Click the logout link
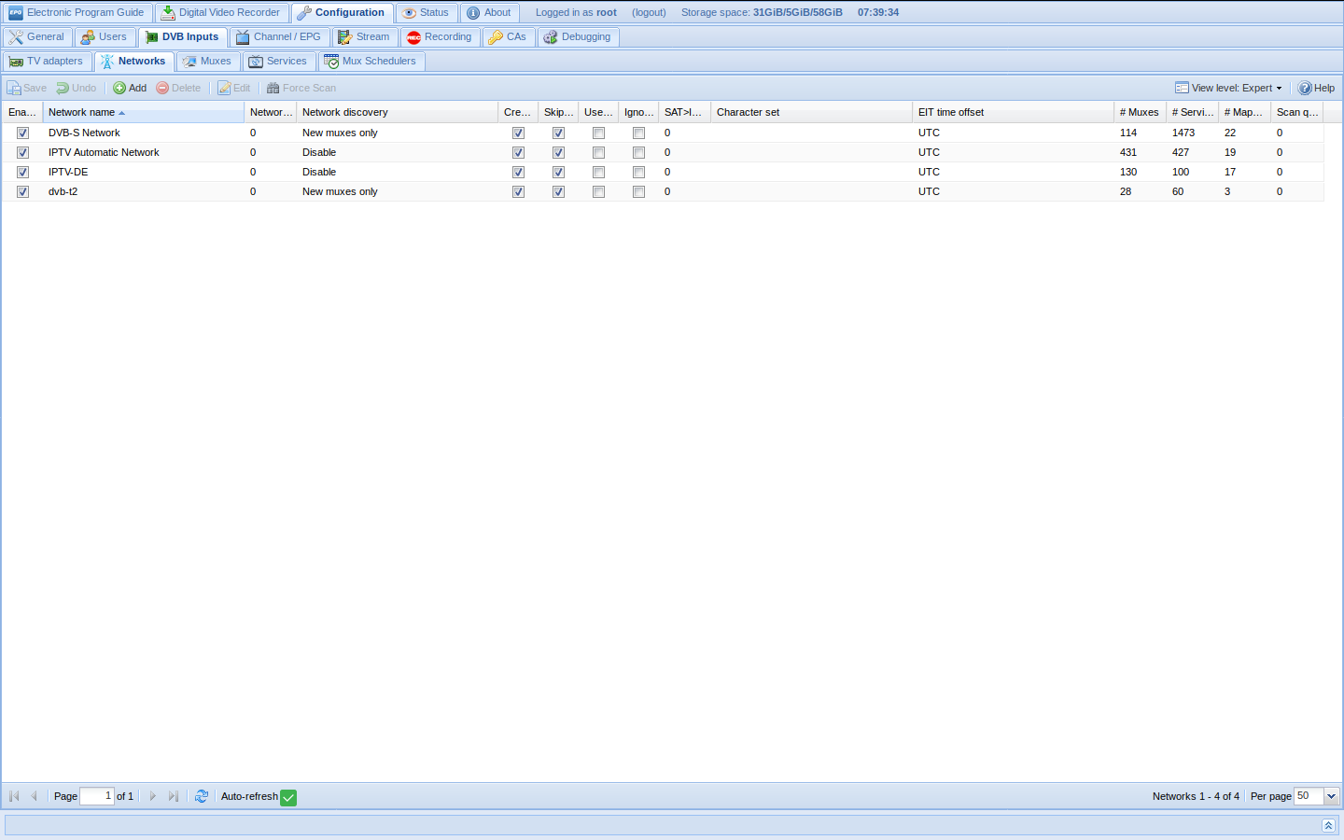The width and height of the screenshot is (1344, 840). pyautogui.click(x=649, y=13)
